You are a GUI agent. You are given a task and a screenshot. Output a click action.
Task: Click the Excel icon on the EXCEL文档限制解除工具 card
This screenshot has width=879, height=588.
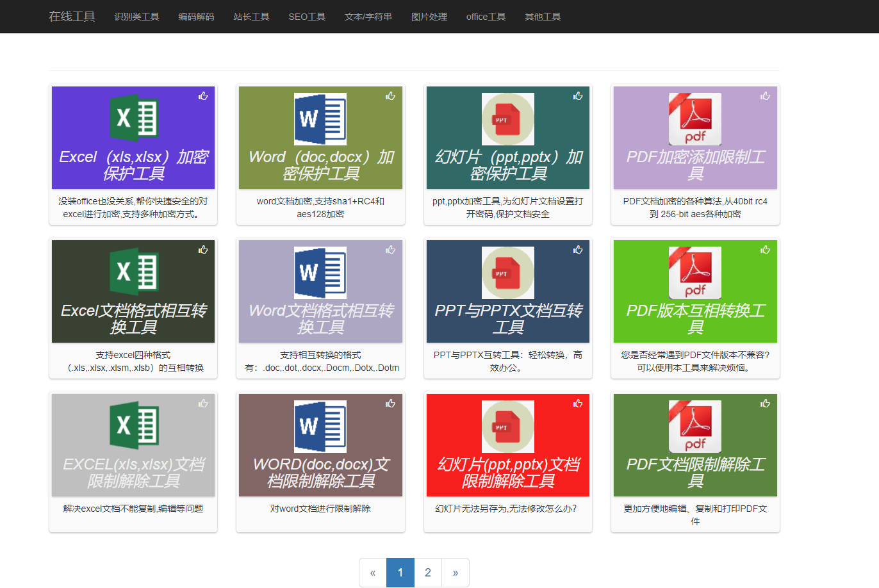tap(133, 426)
